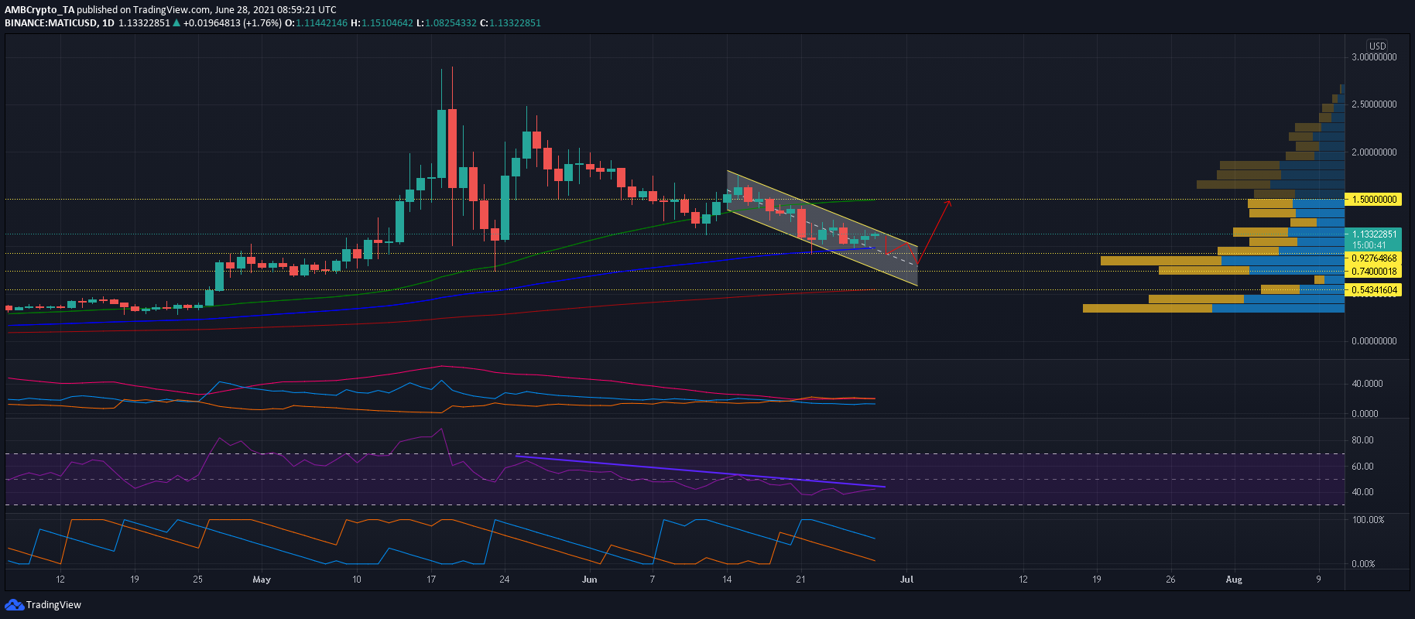Click the 0.92764868 support level label
This screenshot has height=619, width=1415.
1374,258
